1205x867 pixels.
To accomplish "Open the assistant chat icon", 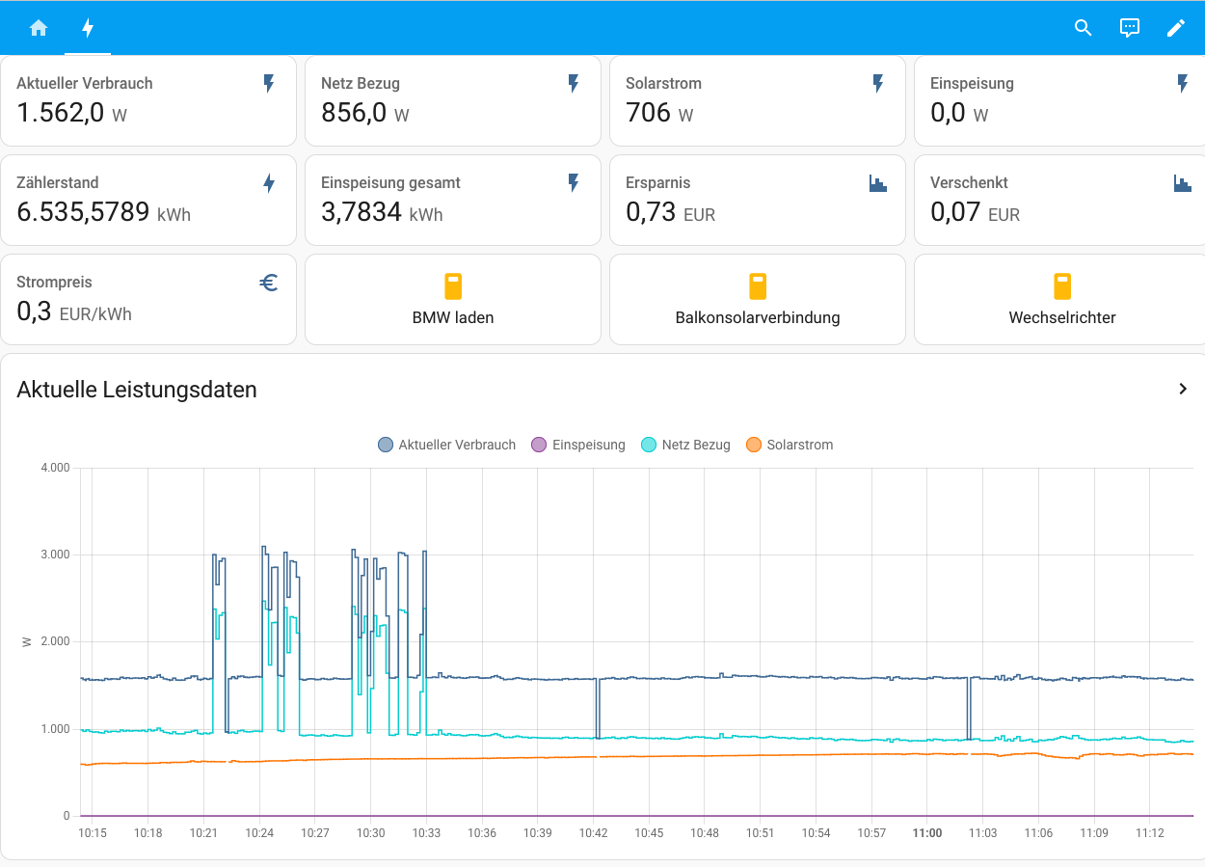I will pyautogui.click(x=1129, y=28).
